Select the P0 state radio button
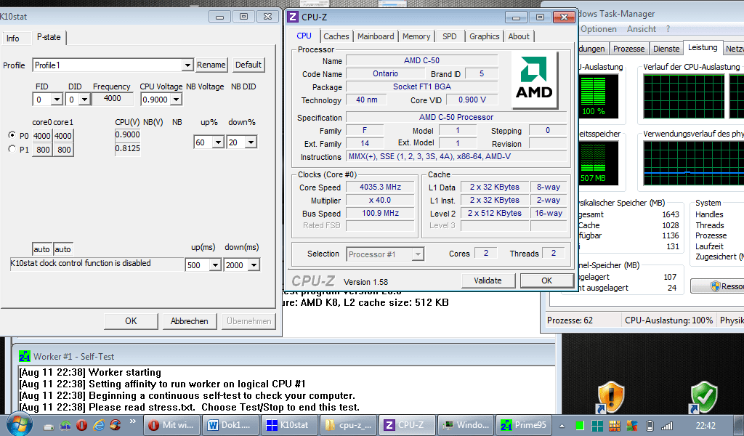The image size is (744, 436). tap(12, 135)
